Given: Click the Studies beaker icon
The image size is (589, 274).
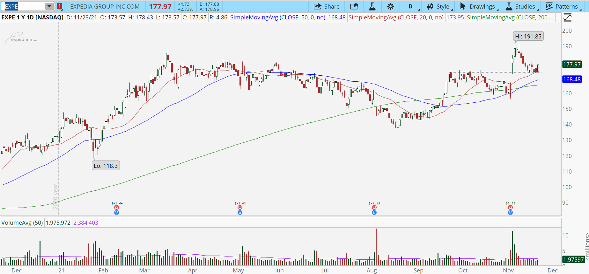Looking at the screenshot, I should [x=509, y=6].
